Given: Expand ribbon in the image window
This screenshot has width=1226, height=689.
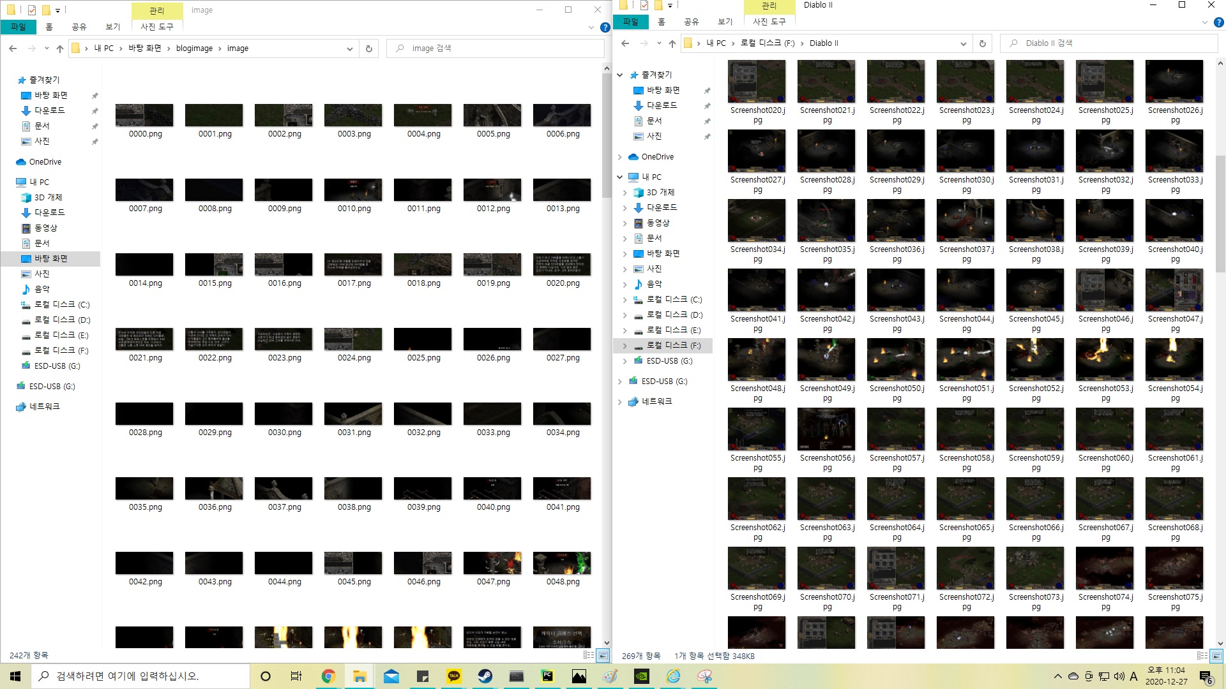Looking at the screenshot, I should [591, 27].
